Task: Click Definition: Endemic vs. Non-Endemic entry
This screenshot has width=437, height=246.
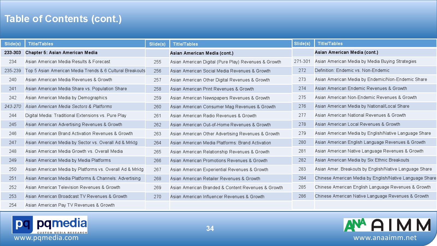Action: [x=352, y=71]
